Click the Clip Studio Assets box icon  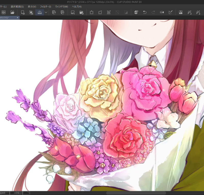pyautogui.click(x=136, y=12)
